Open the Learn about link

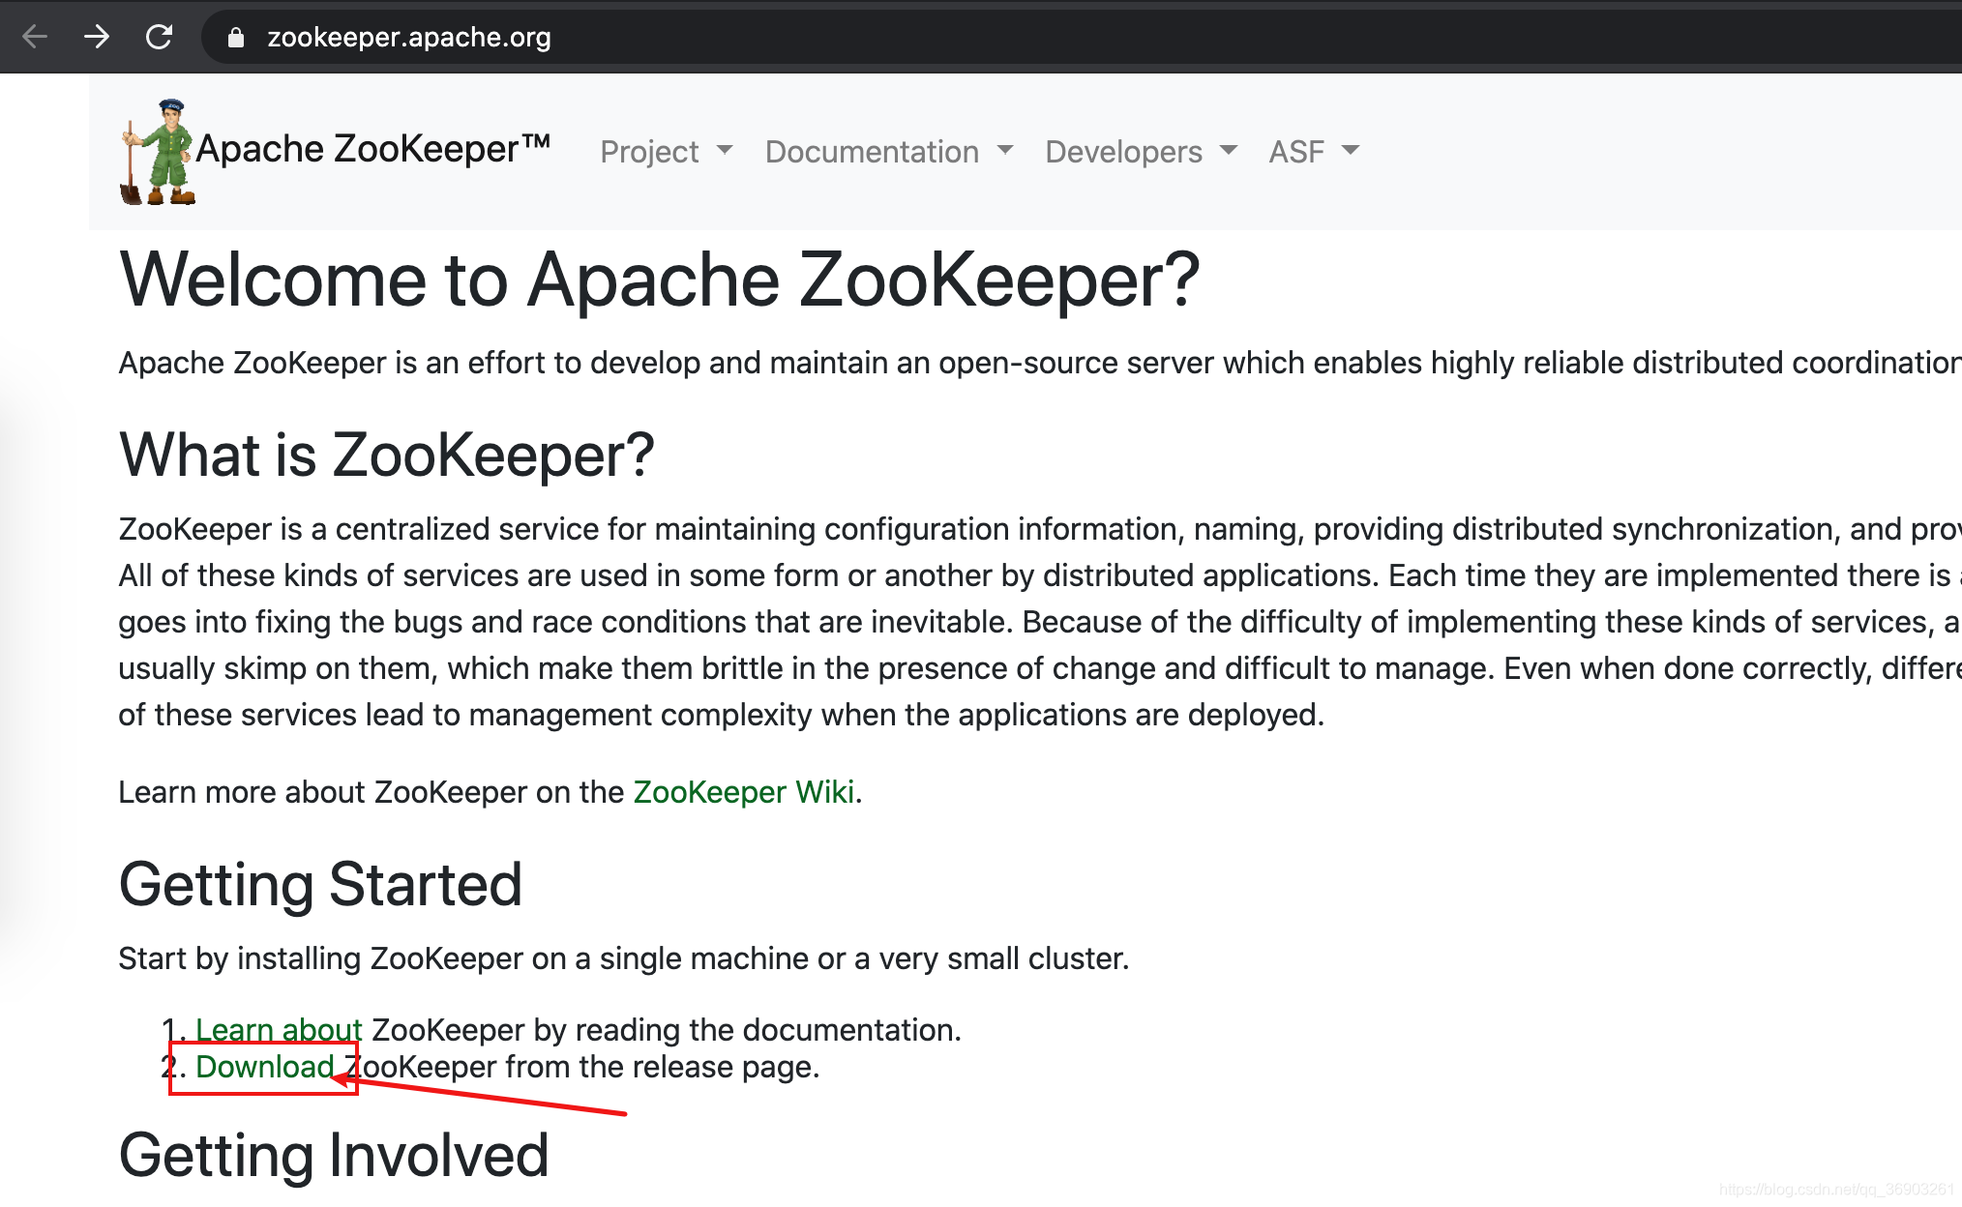click(279, 1030)
